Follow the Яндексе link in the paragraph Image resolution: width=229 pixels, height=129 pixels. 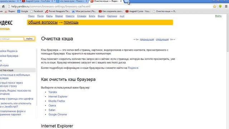pyautogui.click(x=133, y=68)
